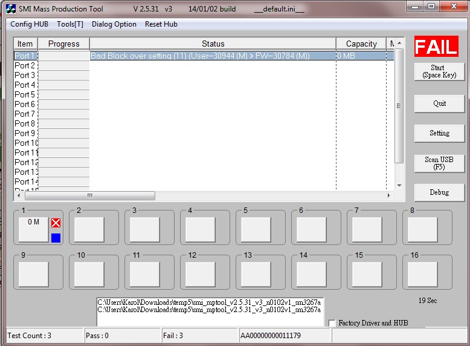The image size is (470, 346).
Task: Click port slot 9 box
Action: pyautogui.click(x=34, y=274)
